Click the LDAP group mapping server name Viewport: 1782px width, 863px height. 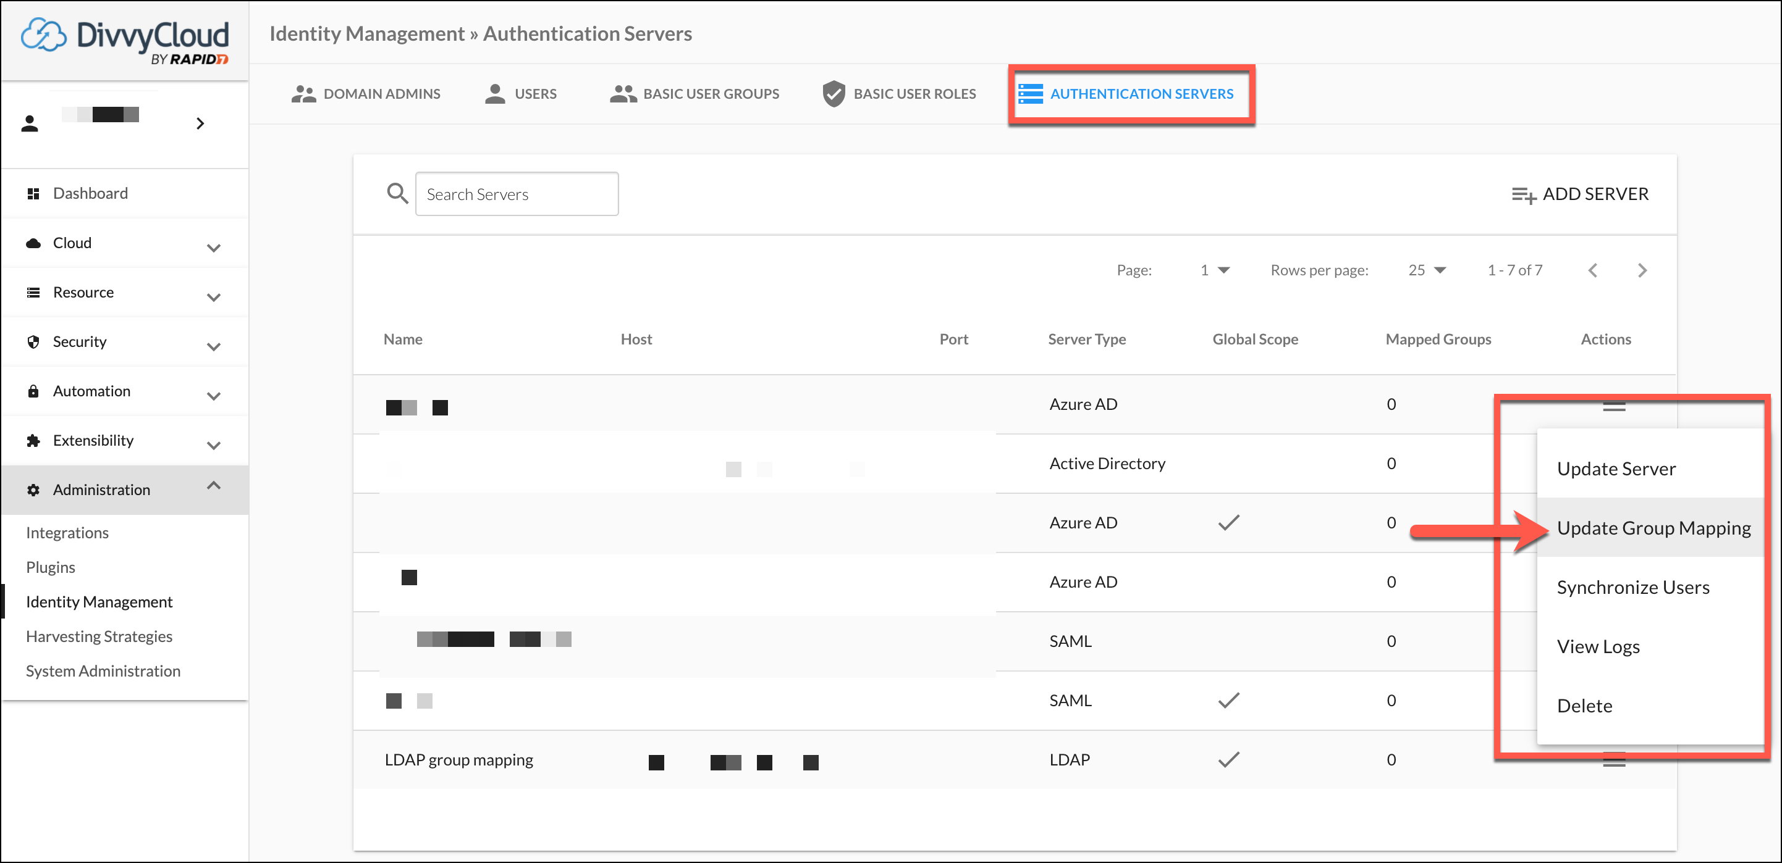[458, 760]
